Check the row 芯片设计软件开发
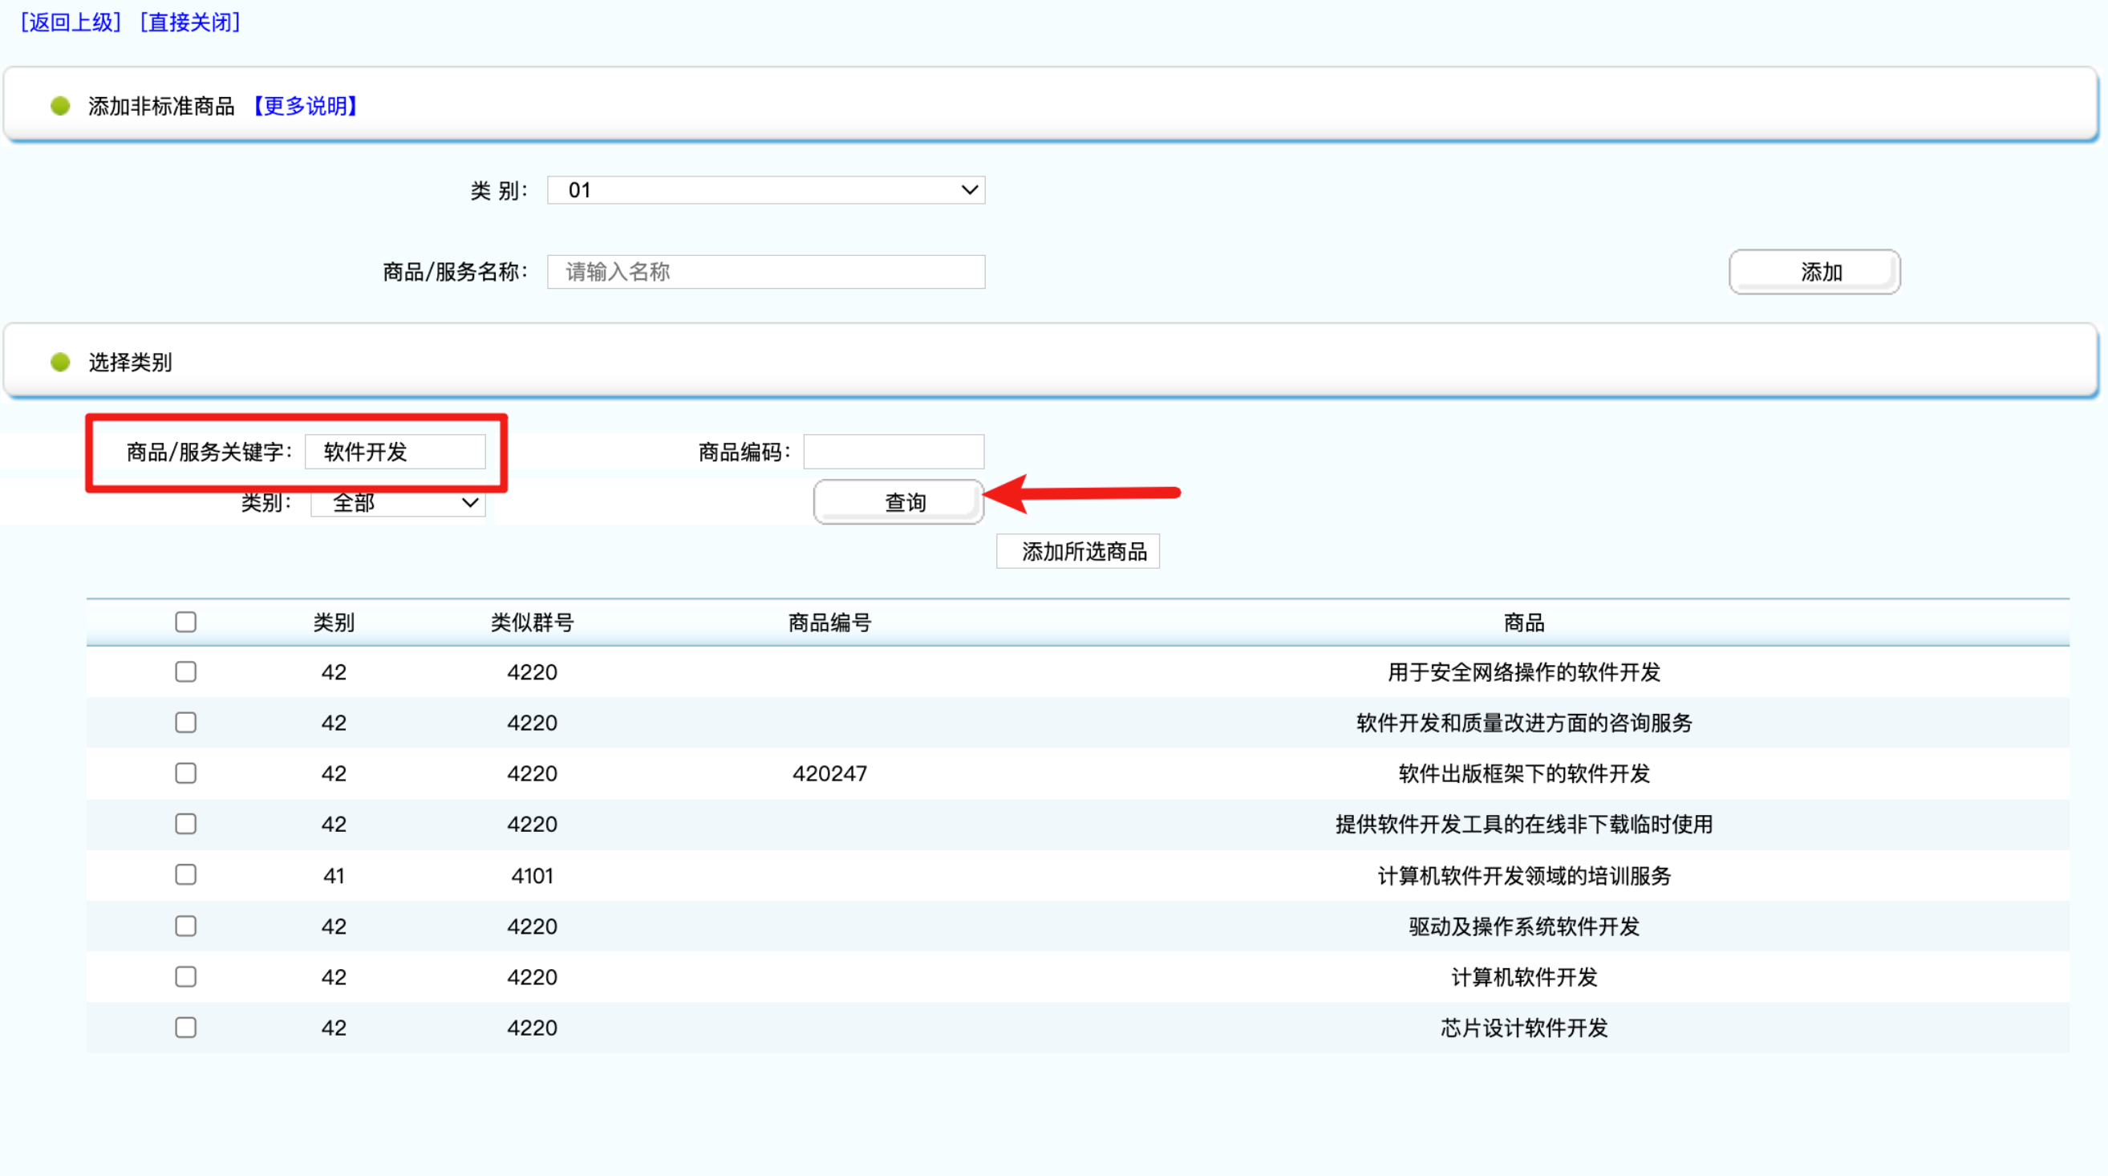The width and height of the screenshot is (2108, 1176). tap(186, 1028)
